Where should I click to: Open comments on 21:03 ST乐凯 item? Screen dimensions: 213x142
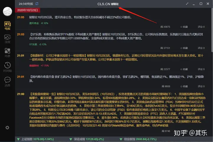201,48
